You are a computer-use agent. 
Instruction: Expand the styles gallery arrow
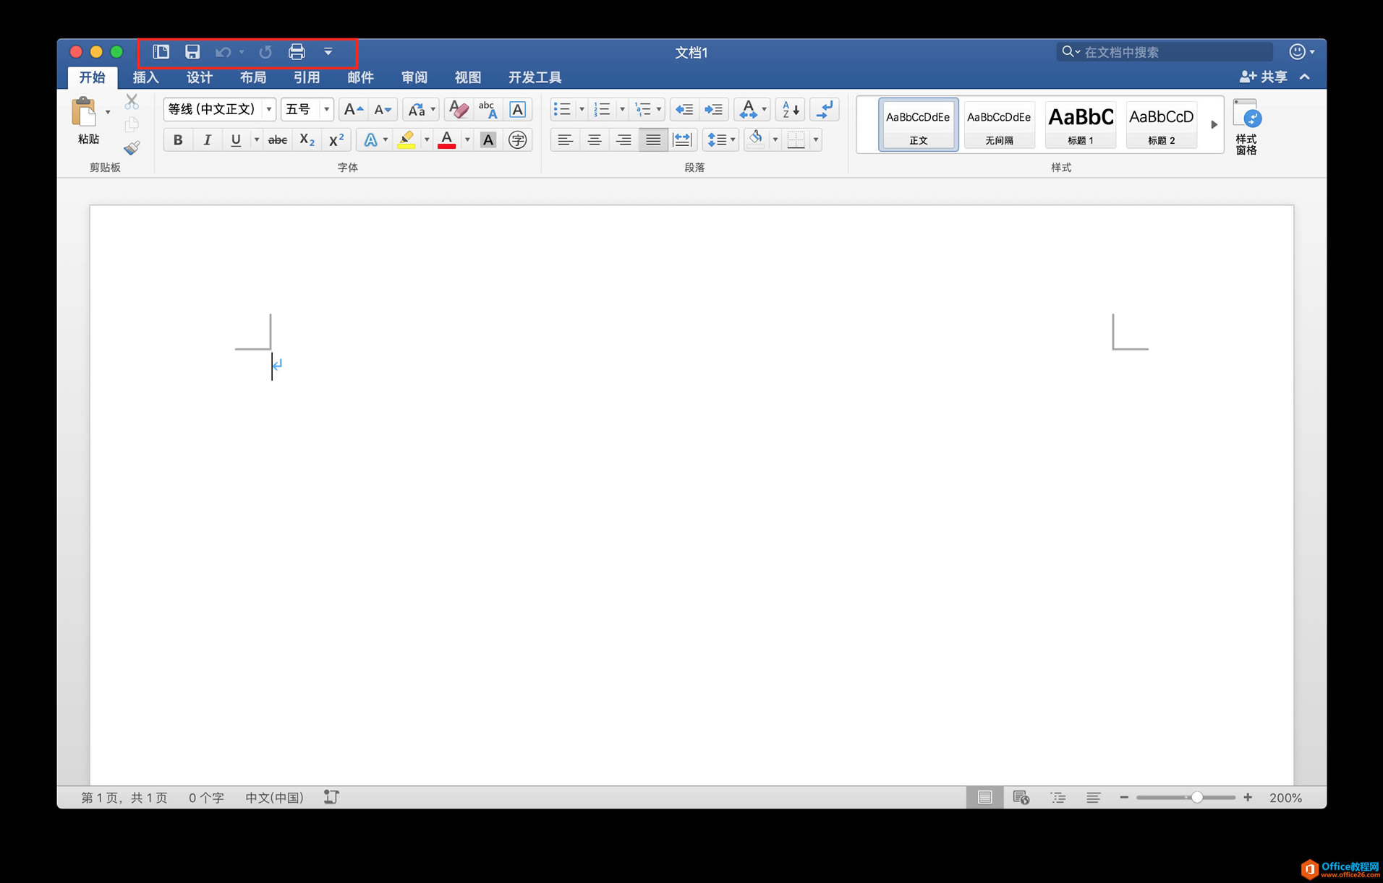coord(1214,124)
